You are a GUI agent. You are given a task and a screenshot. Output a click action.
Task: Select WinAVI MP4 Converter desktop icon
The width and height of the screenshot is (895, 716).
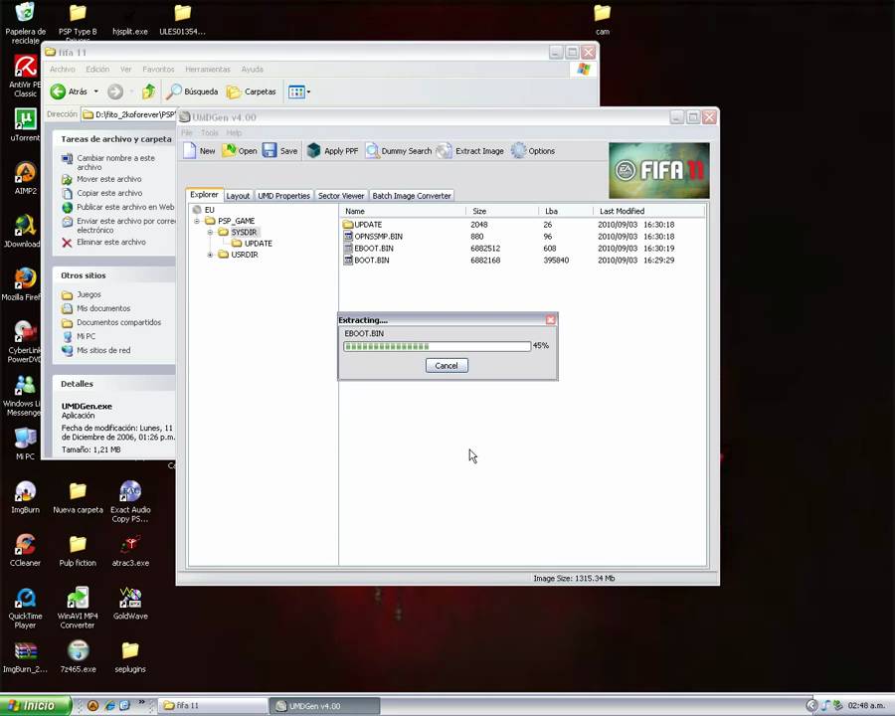78,608
